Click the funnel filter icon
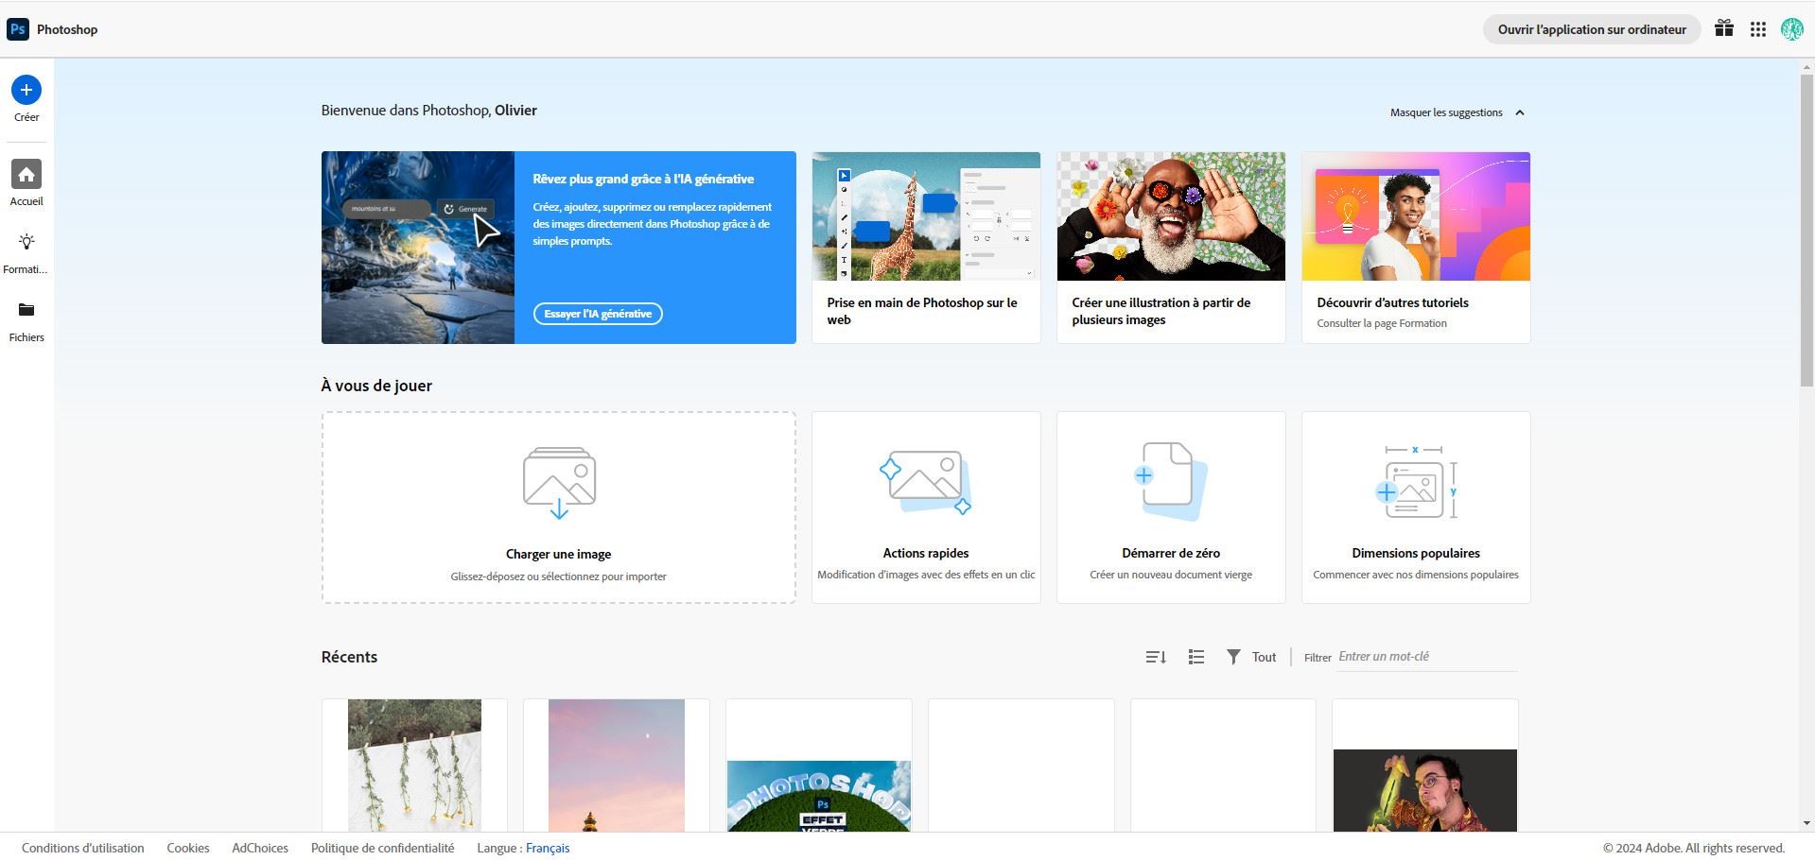This screenshot has height=860, width=1815. 1233,657
